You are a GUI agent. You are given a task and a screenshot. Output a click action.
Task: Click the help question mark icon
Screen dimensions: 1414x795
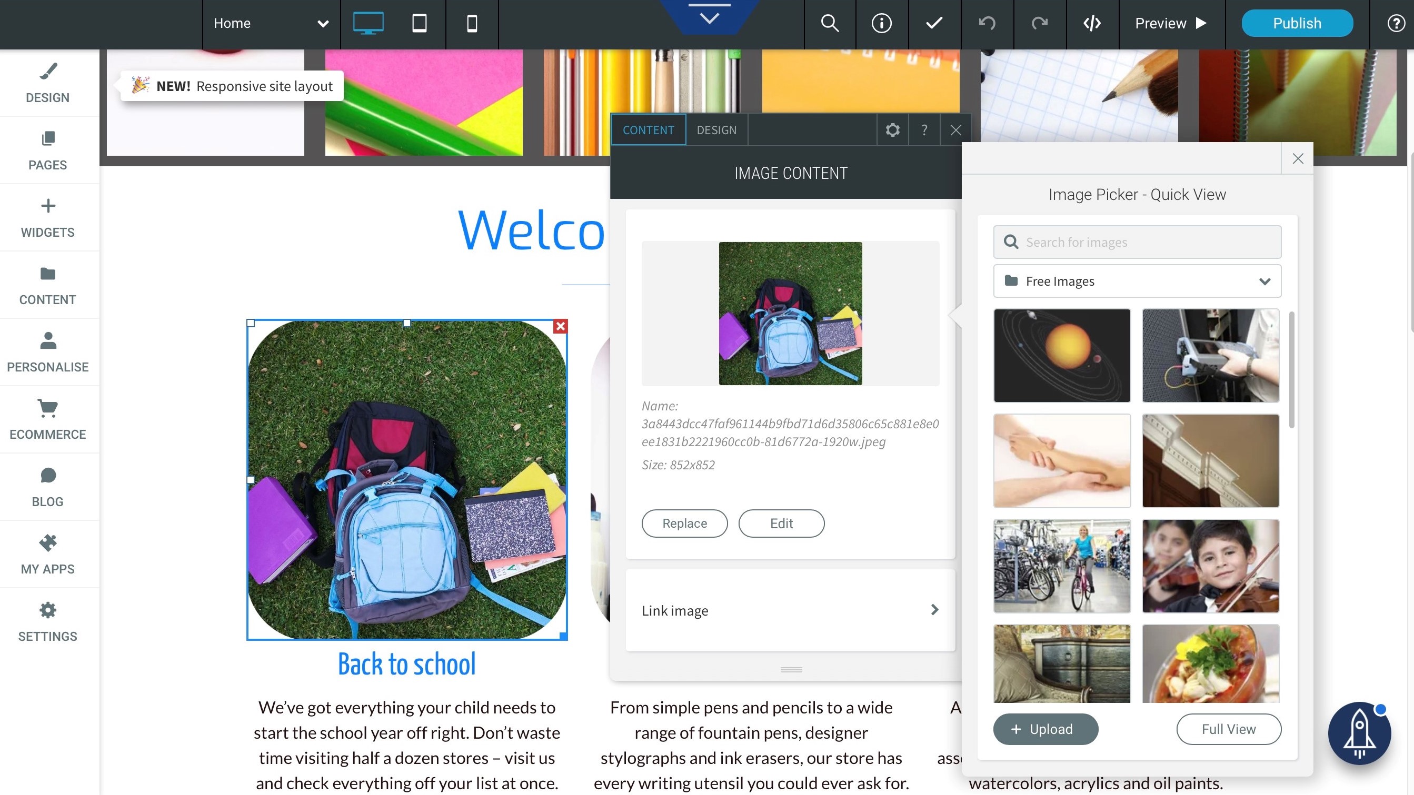[923, 130]
